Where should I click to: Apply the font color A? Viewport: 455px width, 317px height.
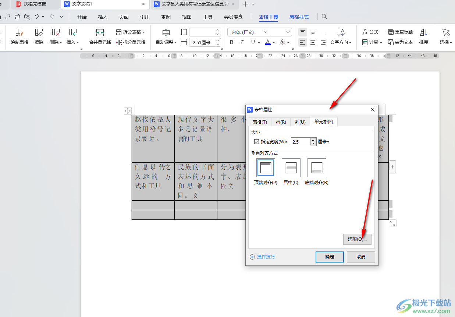pyautogui.click(x=268, y=42)
